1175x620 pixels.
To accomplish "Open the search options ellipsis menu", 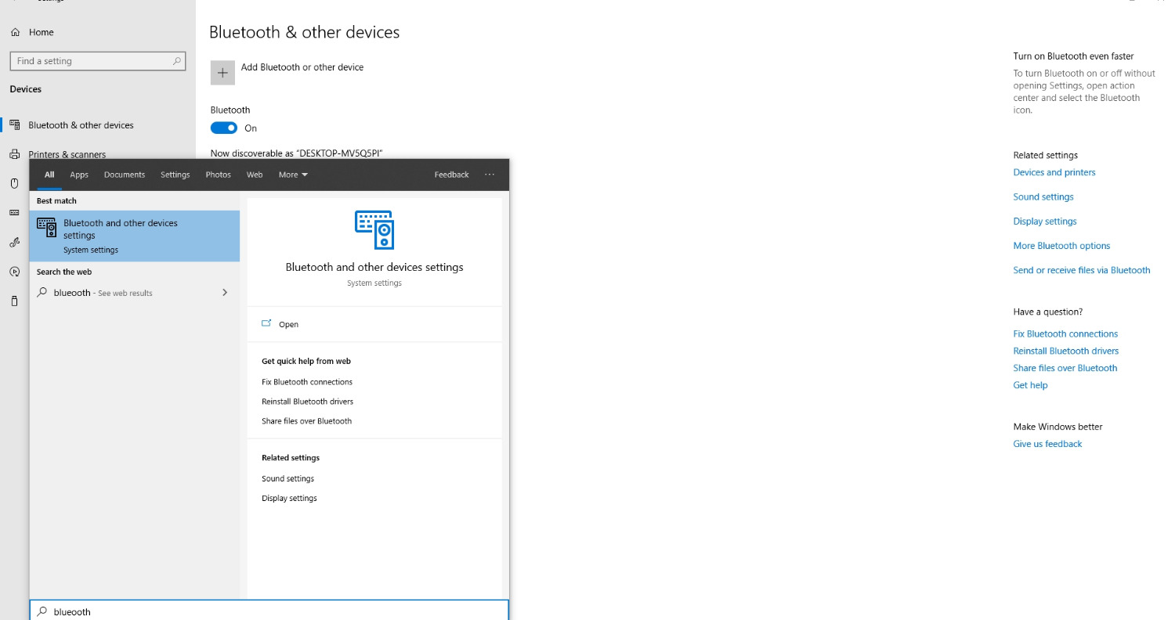I will coord(490,175).
